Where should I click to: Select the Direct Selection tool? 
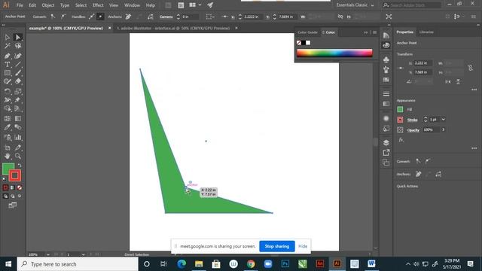tap(18, 37)
